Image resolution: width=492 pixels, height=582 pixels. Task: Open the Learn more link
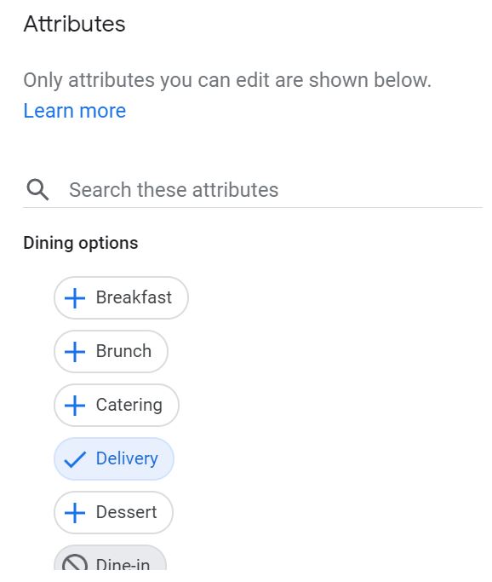[75, 111]
